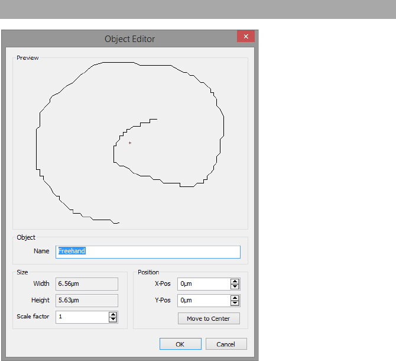Dismiss the dialog with Cancel
396x361 pixels.
(225, 344)
